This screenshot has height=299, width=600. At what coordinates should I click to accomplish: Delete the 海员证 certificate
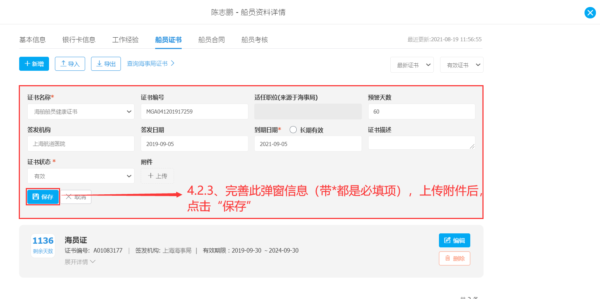pyautogui.click(x=454, y=258)
